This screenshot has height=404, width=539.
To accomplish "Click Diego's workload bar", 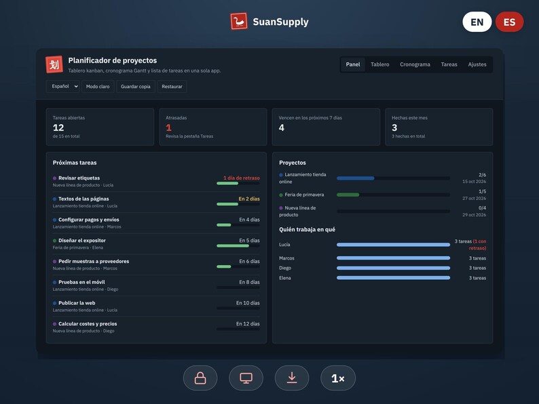I will [393, 268].
